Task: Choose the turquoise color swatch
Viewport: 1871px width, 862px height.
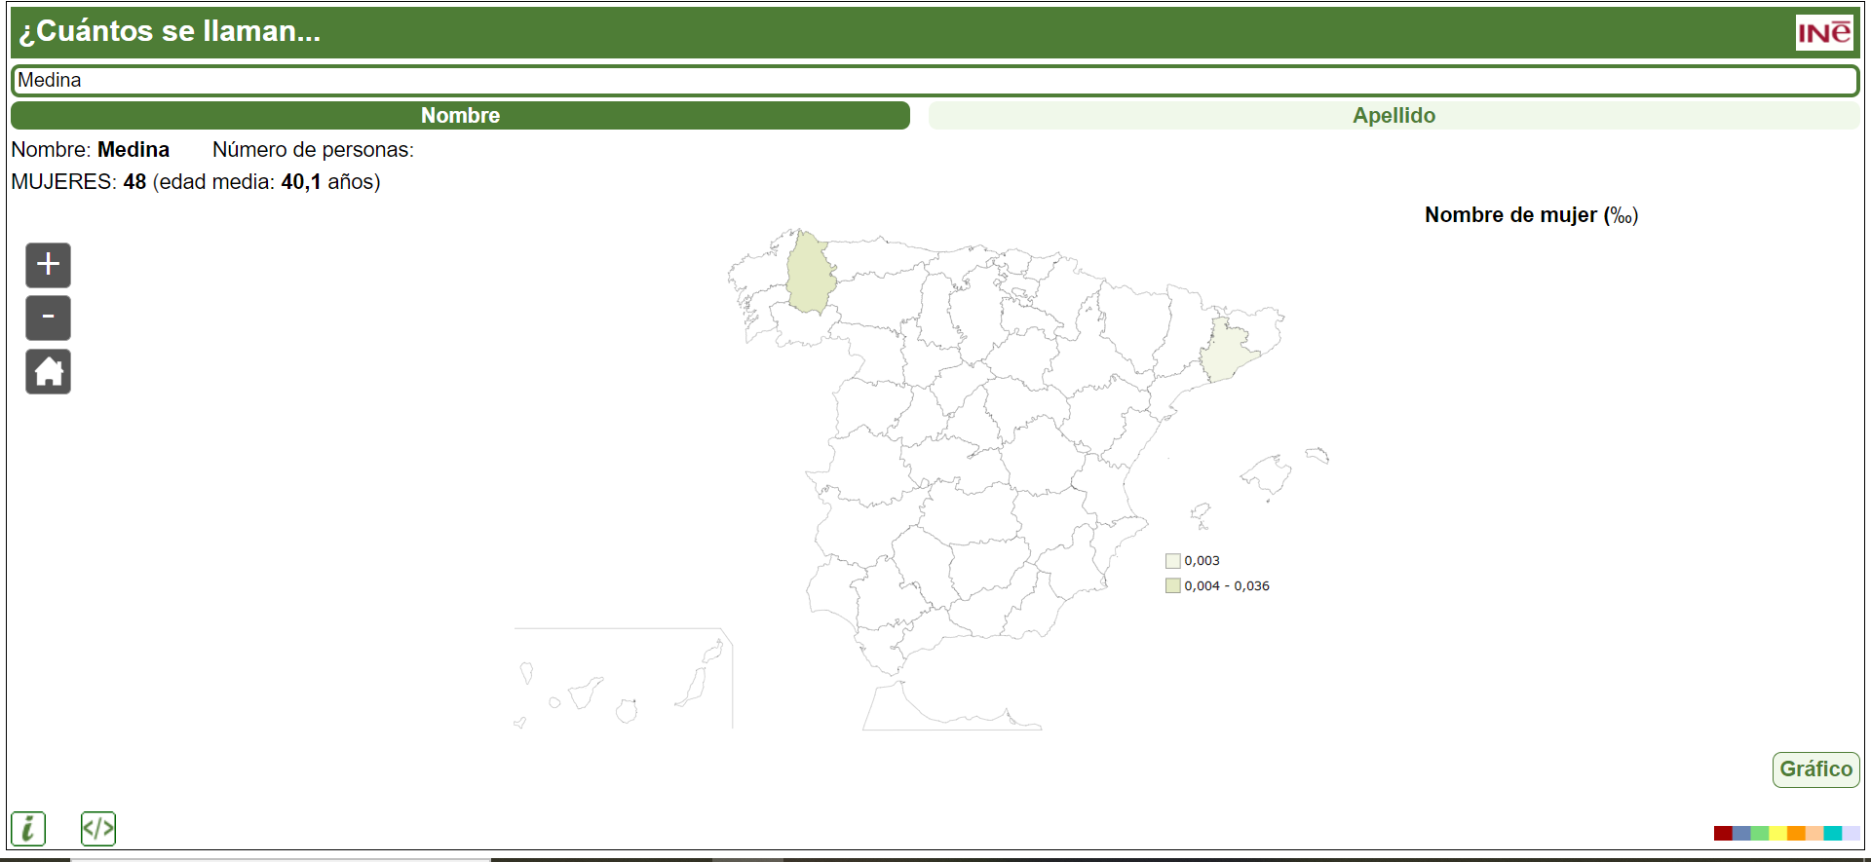Action: 1832,834
